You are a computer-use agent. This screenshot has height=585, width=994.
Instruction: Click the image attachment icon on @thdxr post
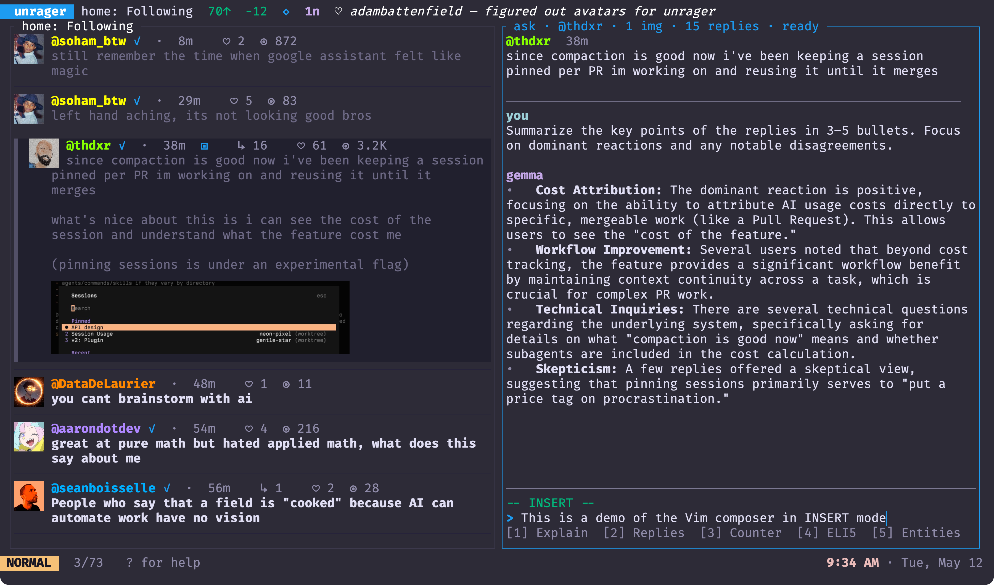tap(204, 146)
